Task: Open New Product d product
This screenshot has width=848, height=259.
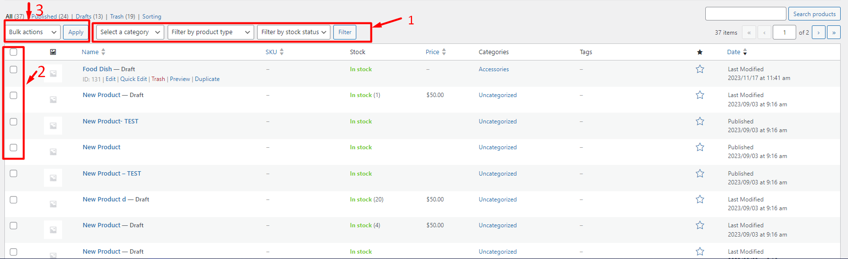Action: [x=104, y=199]
